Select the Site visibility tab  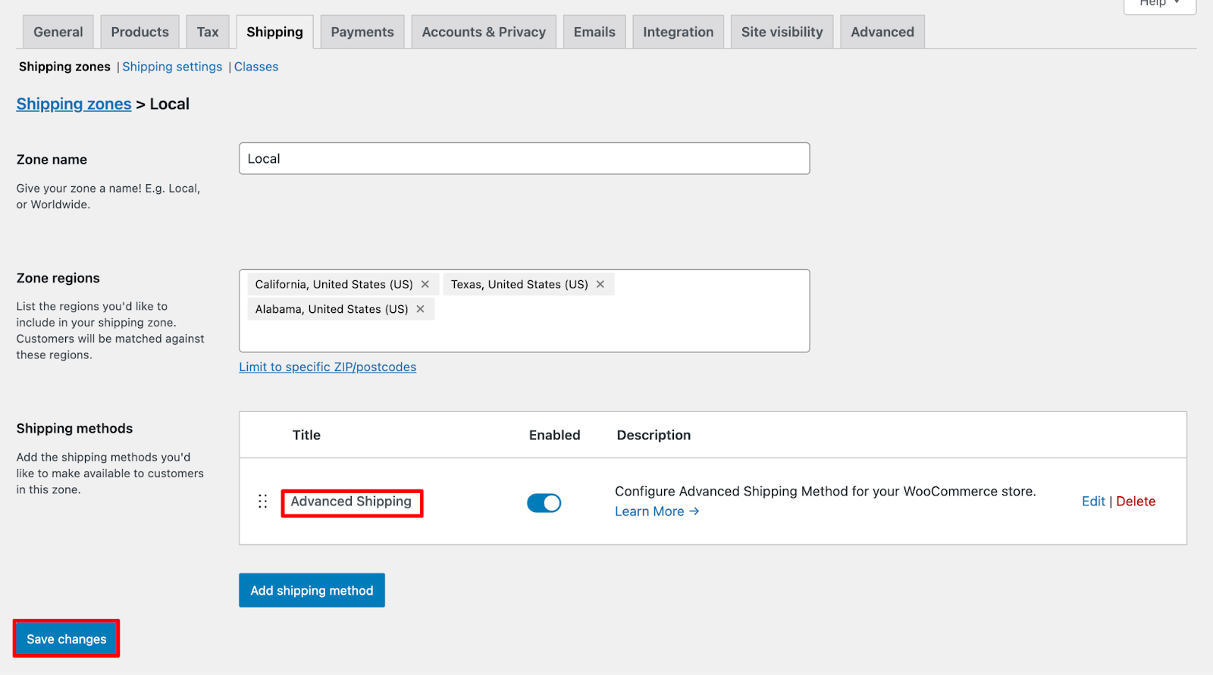point(782,32)
